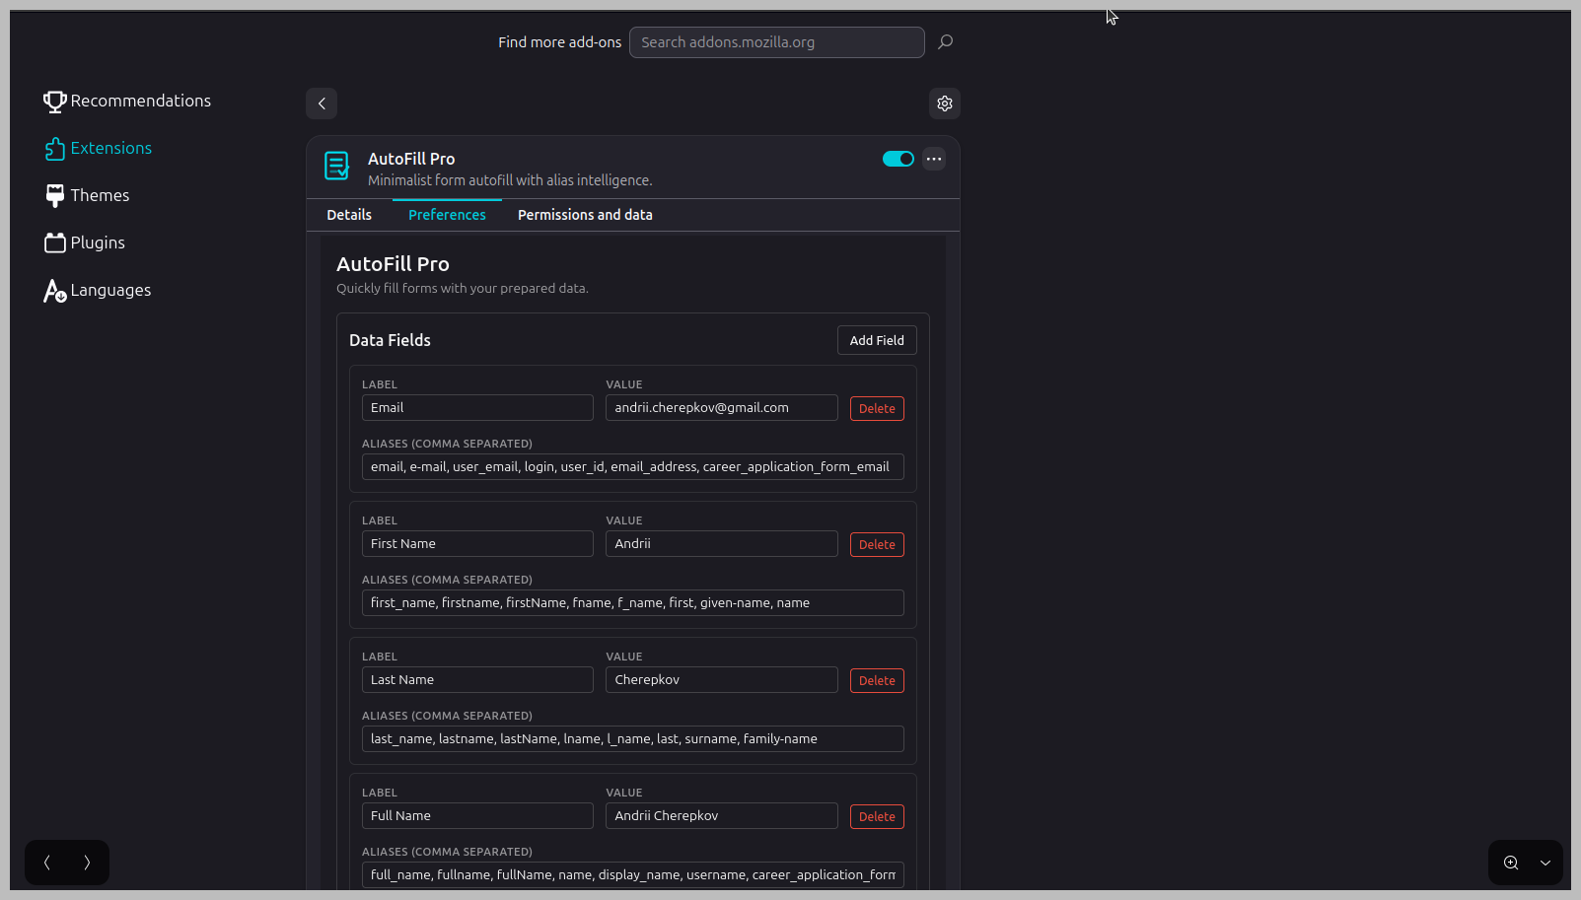This screenshot has width=1581, height=900.
Task: Delete the Email field
Action: point(877,408)
